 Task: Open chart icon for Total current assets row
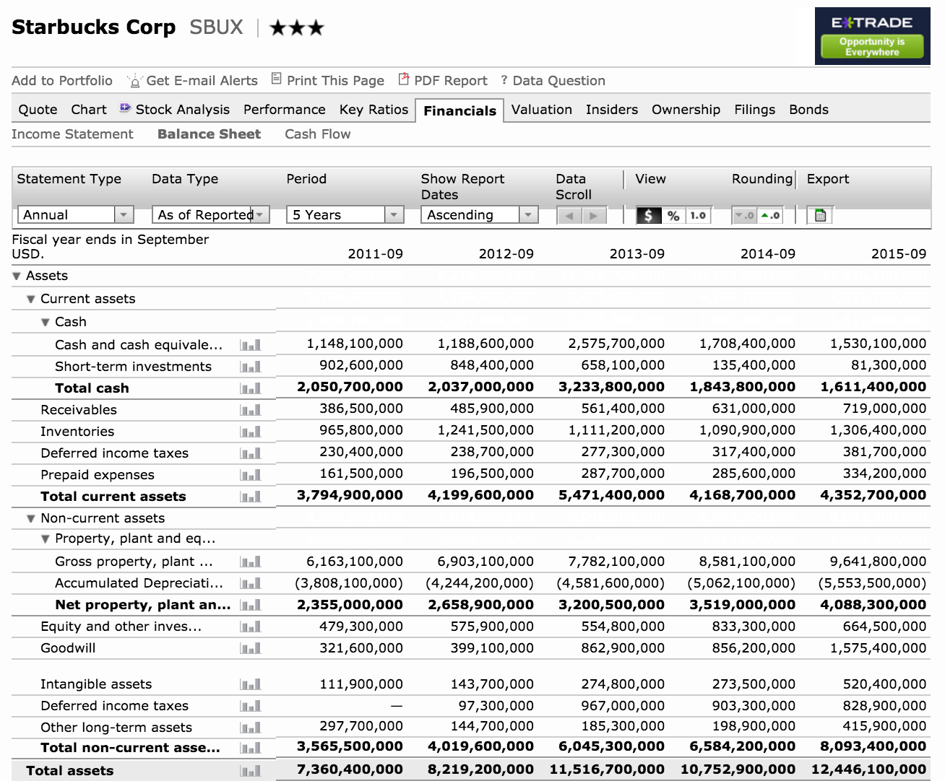tap(251, 497)
